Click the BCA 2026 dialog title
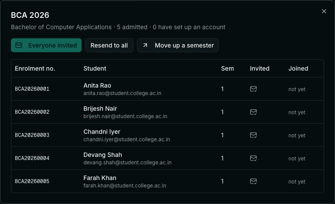The image size is (335, 204). click(30, 15)
